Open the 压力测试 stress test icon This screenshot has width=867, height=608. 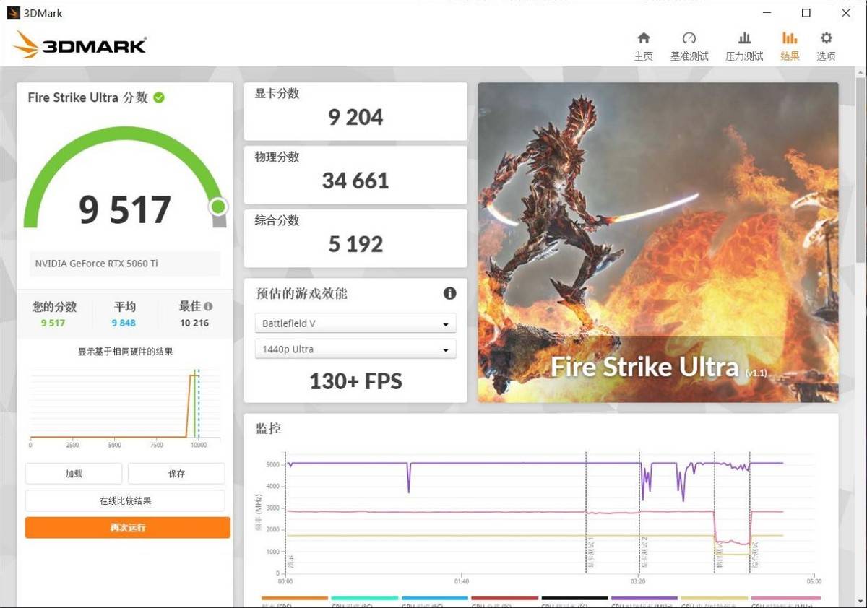(x=744, y=39)
